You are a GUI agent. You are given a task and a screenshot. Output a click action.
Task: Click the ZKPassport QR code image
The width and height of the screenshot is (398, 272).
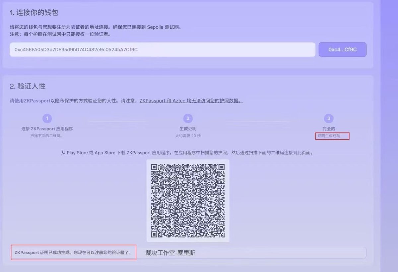pyautogui.click(x=188, y=201)
